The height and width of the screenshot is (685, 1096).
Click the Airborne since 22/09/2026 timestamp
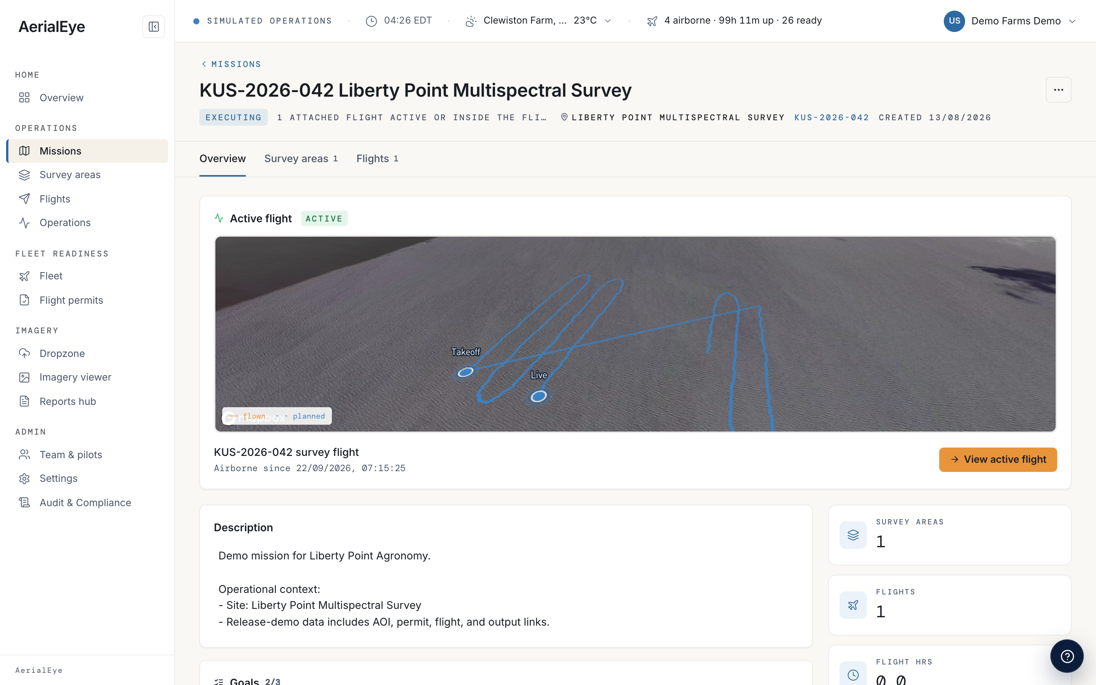(310, 468)
